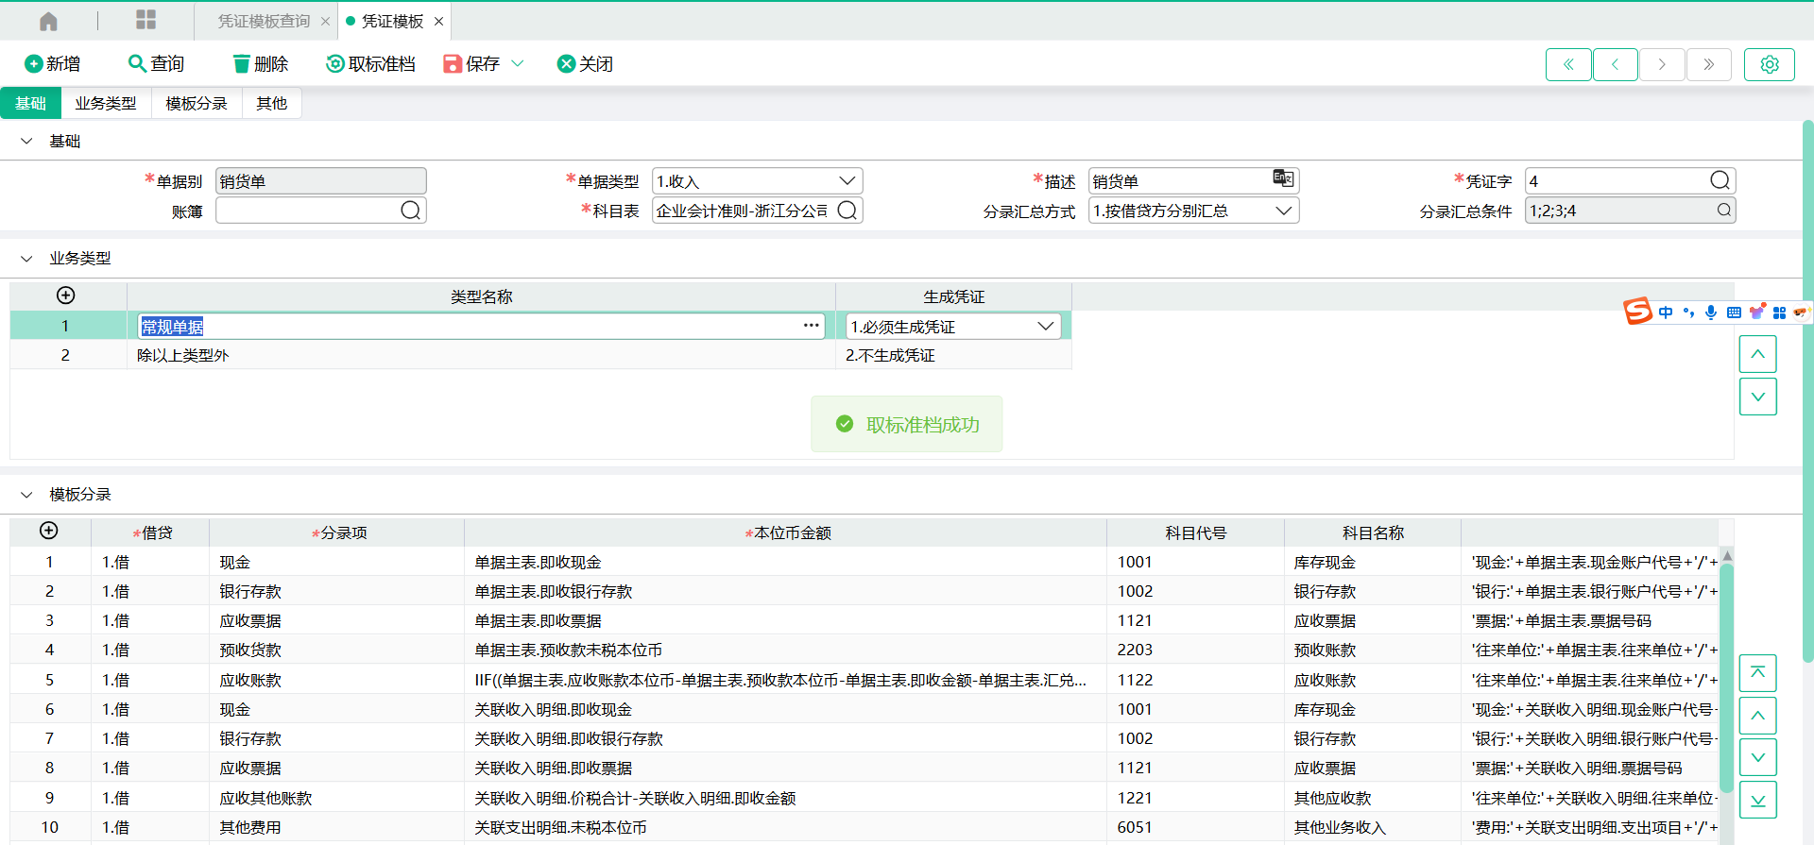Open the 分录汇总条件 lookup search icon
This screenshot has height=845, width=1814.
[x=1724, y=210]
